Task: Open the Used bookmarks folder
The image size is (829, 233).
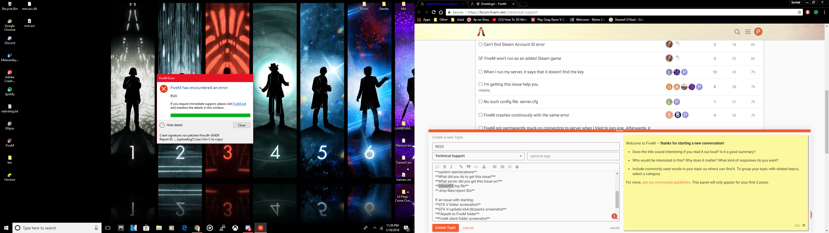Action: [x=457, y=20]
